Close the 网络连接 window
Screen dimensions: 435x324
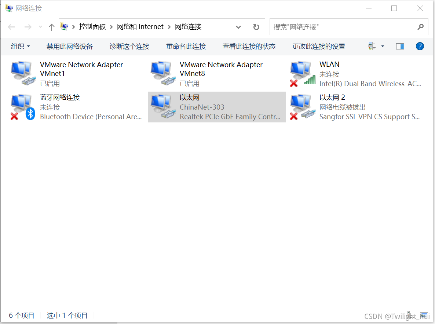(420, 8)
